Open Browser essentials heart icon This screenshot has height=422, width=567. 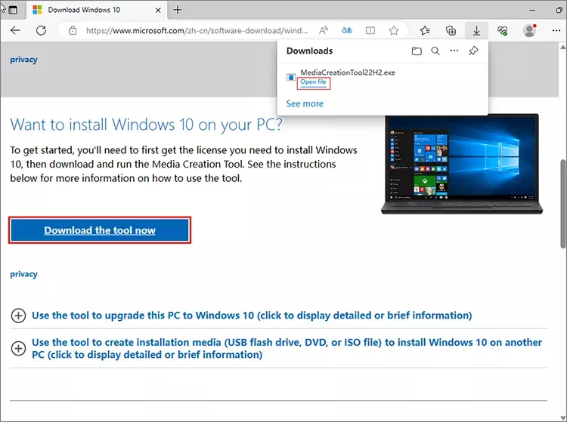point(502,30)
